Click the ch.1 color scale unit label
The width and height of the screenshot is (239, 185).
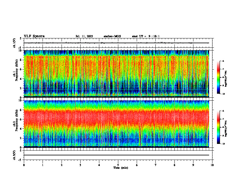226,79
